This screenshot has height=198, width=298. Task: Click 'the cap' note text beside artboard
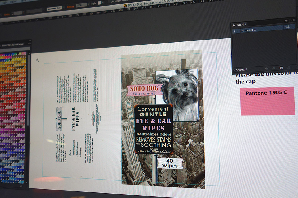point(245,82)
